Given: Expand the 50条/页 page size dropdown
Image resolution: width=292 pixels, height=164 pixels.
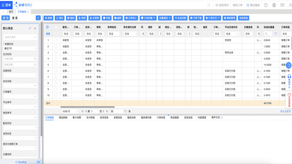Looking at the screenshot, I should point(70,111).
